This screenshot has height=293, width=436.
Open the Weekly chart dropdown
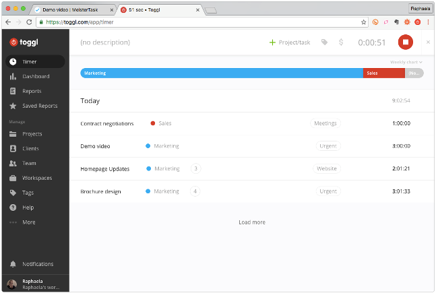(406, 62)
